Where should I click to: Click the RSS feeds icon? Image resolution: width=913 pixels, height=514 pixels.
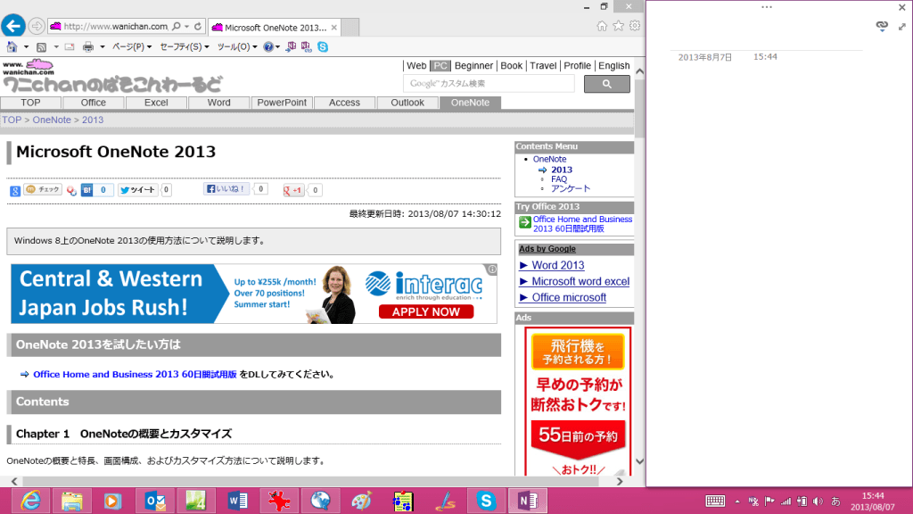pos(41,46)
